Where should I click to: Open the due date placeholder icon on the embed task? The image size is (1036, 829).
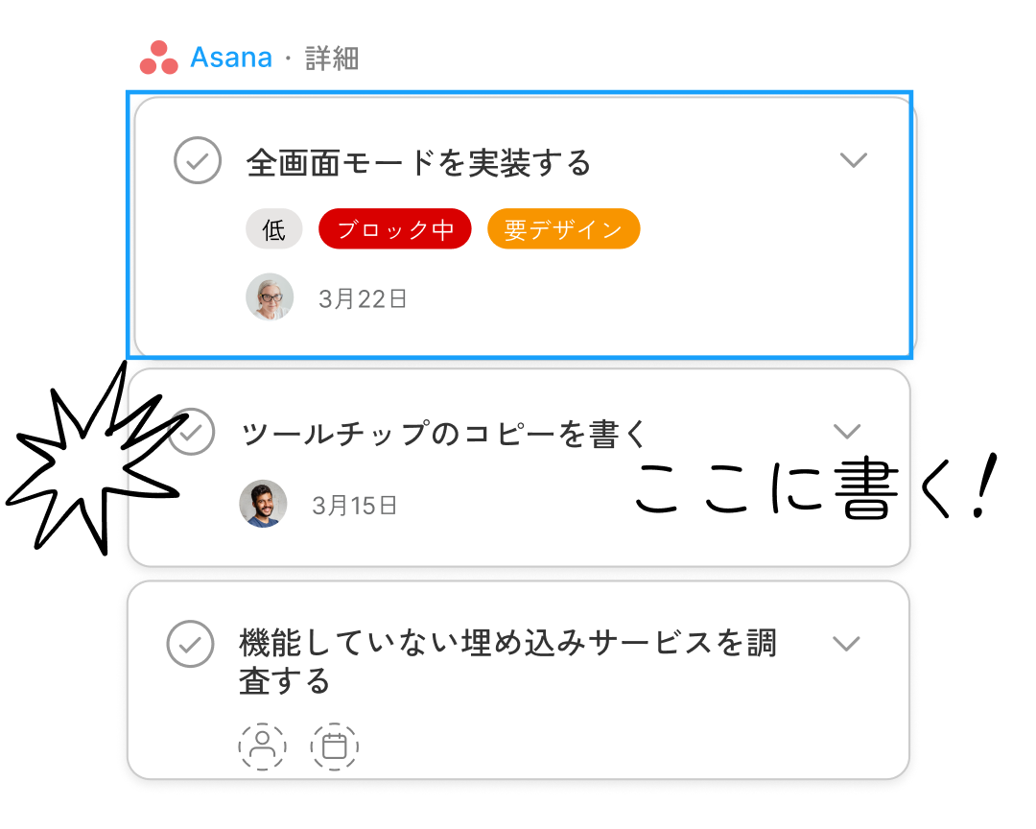(x=333, y=746)
